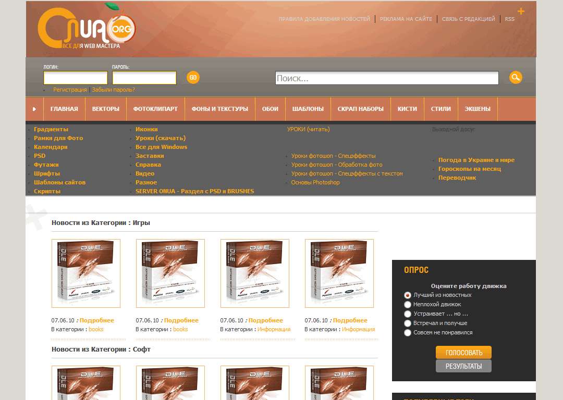This screenshot has width=563, height=400.
Task: Click the orange magnifier search button
Action: (x=516, y=78)
